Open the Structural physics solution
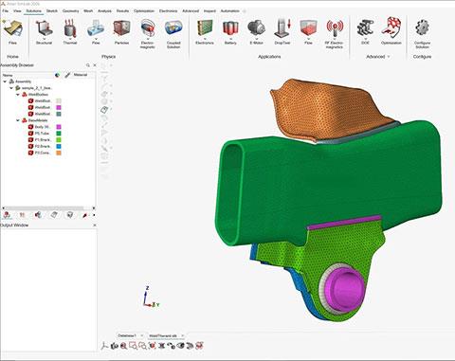The image size is (455, 361). coord(44,31)
